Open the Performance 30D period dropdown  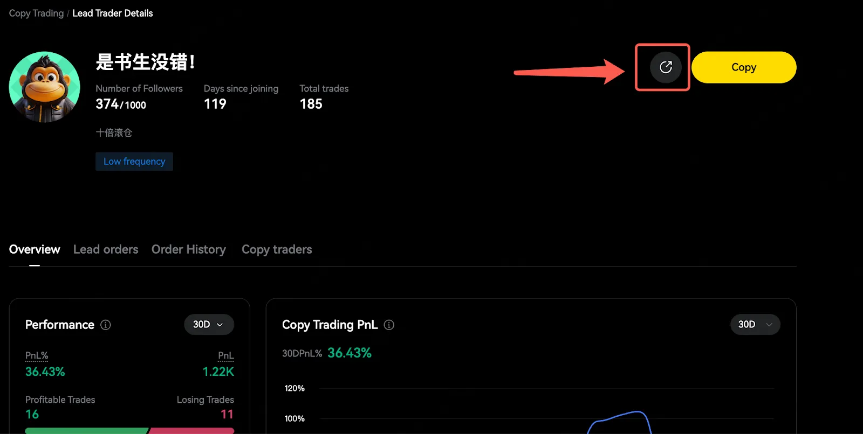(209, 324)
